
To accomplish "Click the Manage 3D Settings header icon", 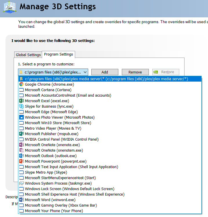I will (x=10, y=7).
